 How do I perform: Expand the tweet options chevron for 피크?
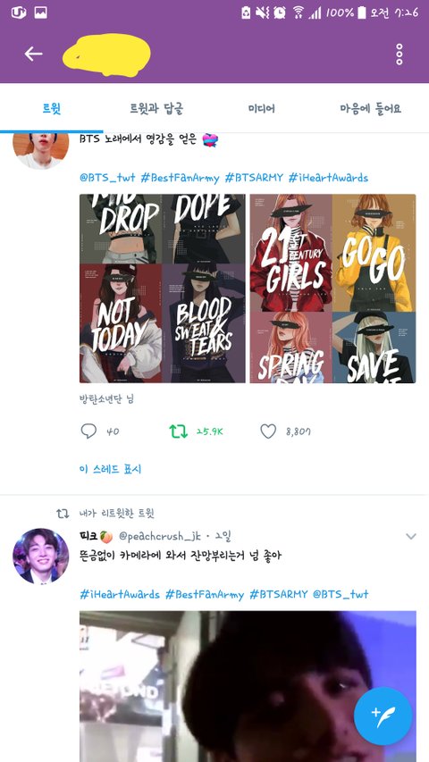(411, 537)
